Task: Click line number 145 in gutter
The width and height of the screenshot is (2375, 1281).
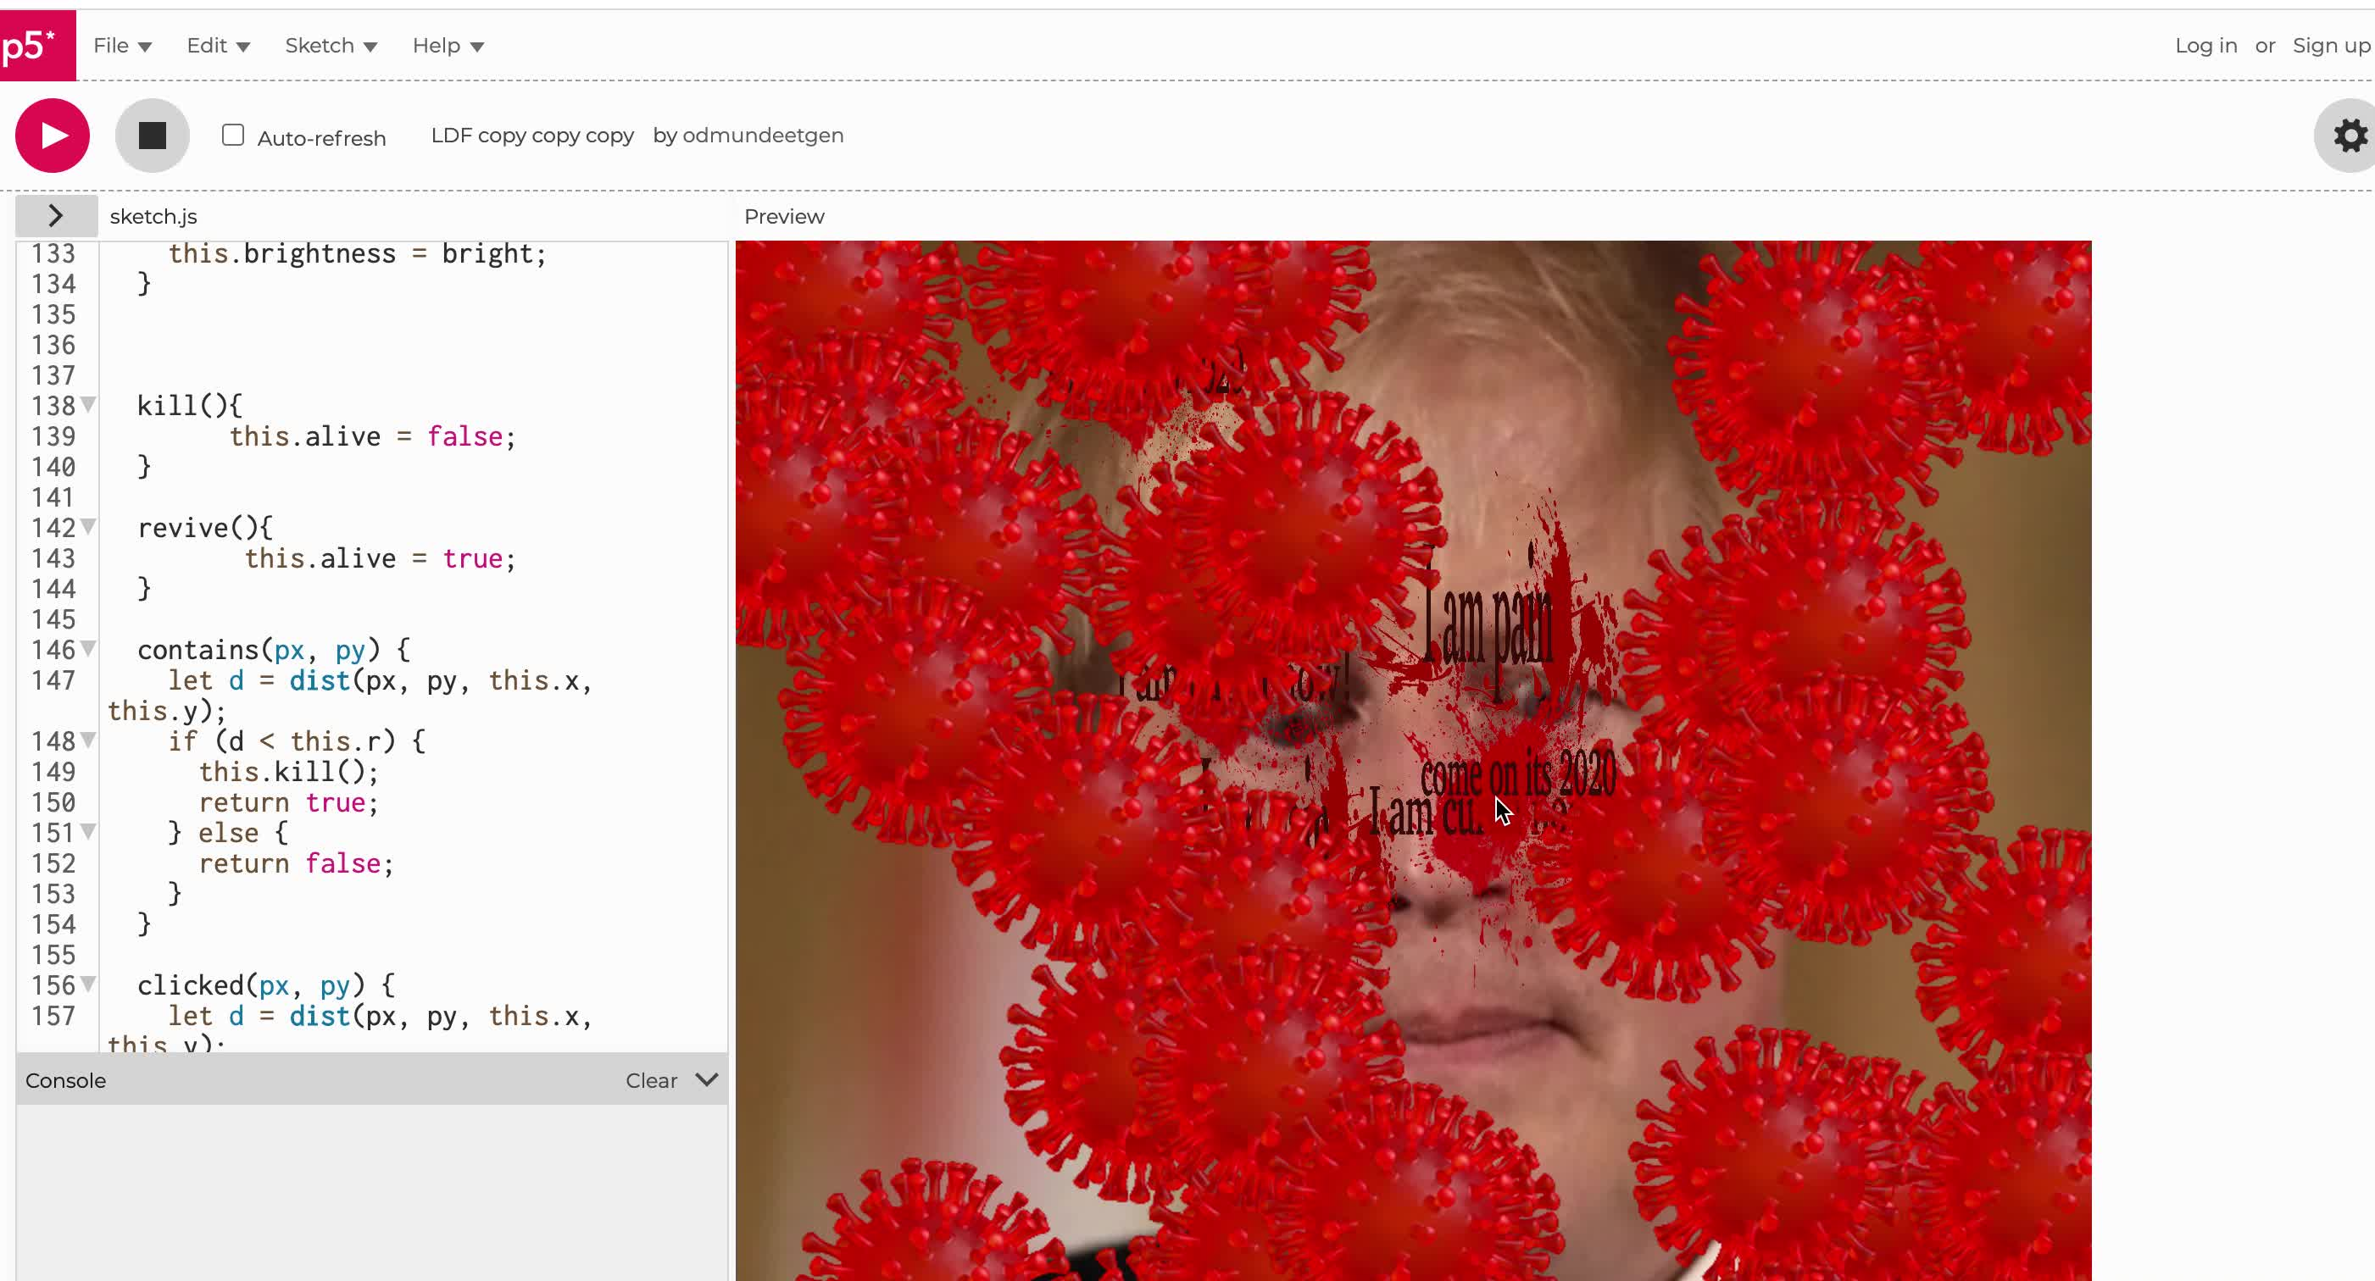Action: click(x=53, y=619)
